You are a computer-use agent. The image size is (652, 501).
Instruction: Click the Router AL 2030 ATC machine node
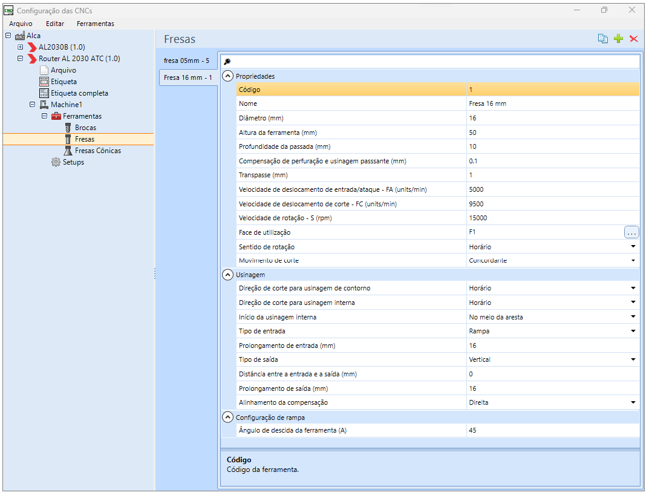(x=79, y=59)
